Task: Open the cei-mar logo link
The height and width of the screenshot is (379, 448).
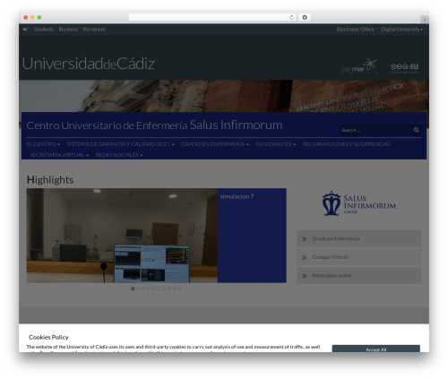Action: coord(359,66)
